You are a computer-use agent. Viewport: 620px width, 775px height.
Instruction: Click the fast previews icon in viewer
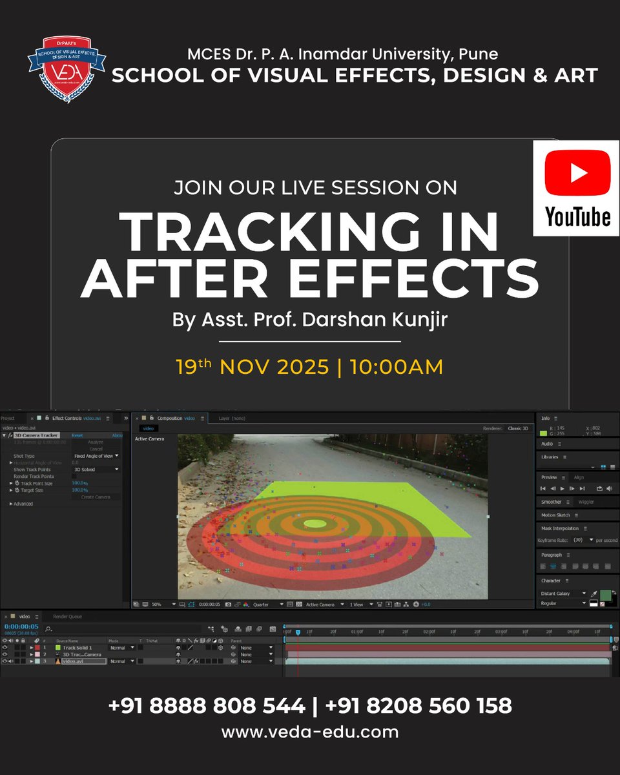point(389,604)
